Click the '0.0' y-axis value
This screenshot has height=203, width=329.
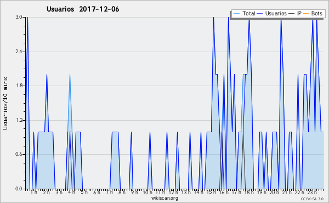(19, 189)
